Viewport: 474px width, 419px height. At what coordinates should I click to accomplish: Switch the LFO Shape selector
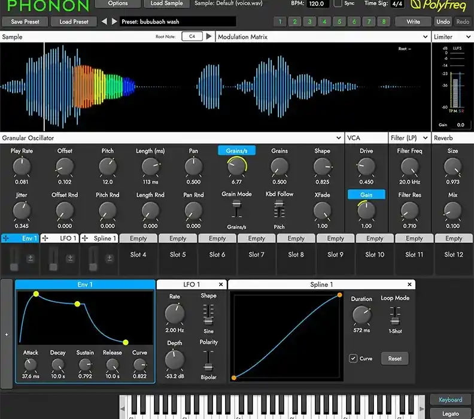click(208, 314)
